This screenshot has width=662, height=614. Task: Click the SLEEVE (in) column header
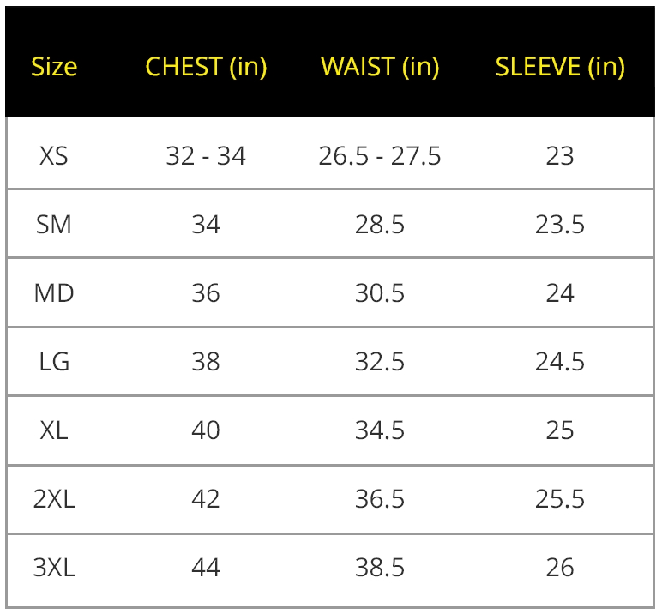(560, 67)
